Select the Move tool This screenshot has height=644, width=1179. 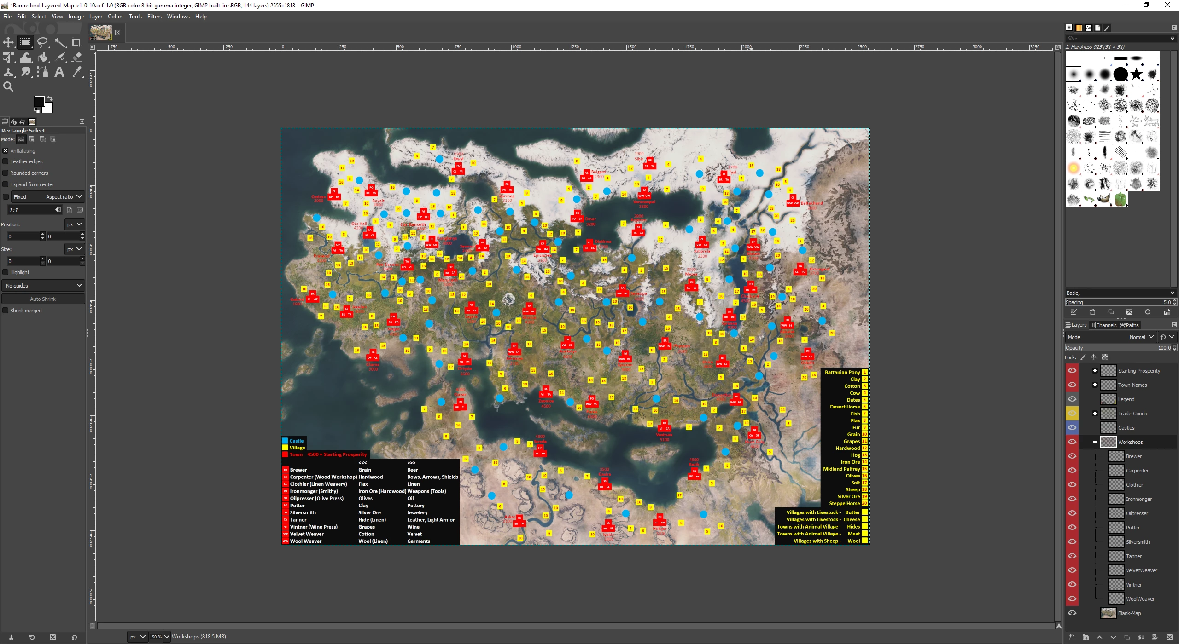[8, 43]
